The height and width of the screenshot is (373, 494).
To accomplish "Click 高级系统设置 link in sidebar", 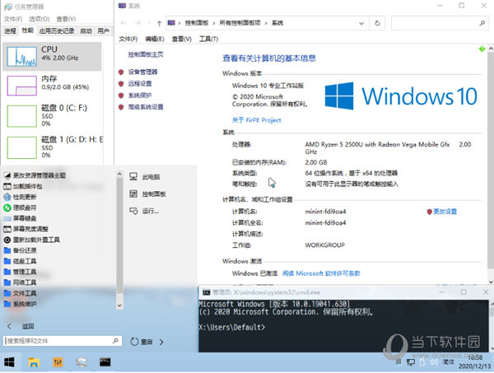I will [146, 107].
